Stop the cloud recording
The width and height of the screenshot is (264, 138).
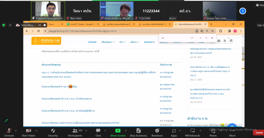coord(45,25)
